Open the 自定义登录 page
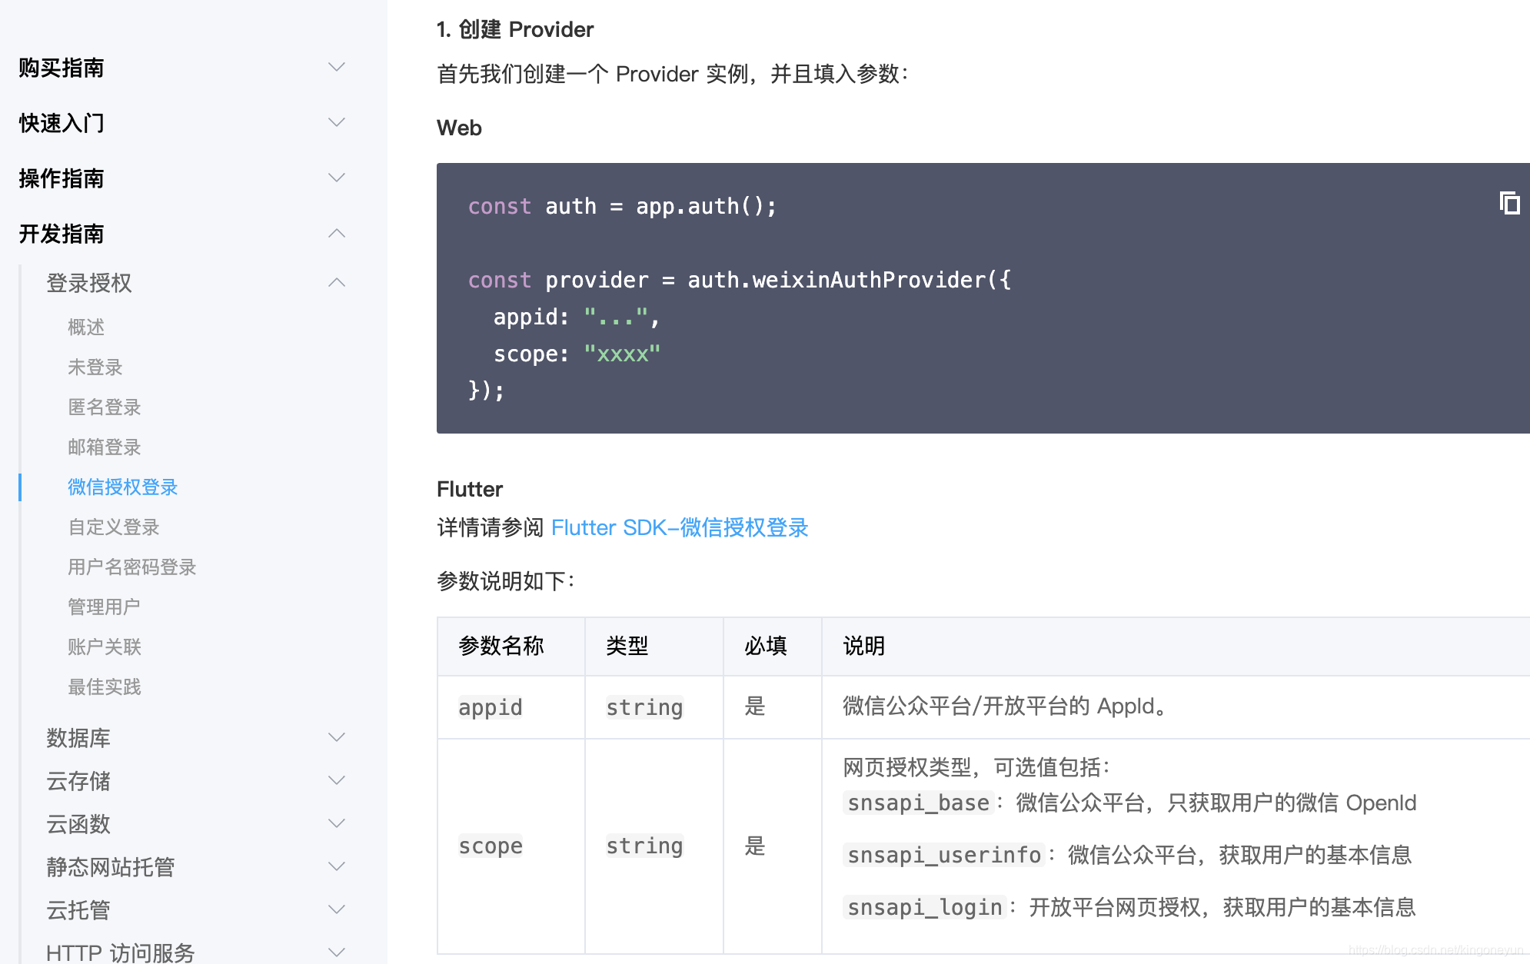The width and height of the screenshot is (1530, 964). (x=114, y=527)
